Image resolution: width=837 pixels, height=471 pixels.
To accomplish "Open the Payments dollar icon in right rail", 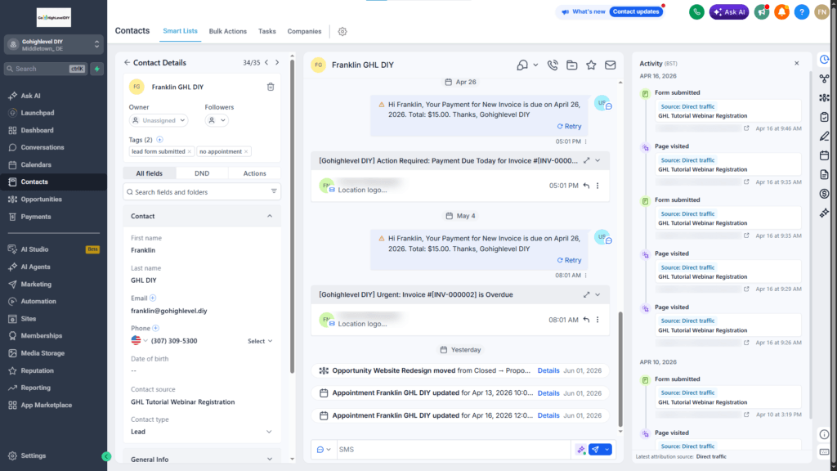I will [824, 194].
